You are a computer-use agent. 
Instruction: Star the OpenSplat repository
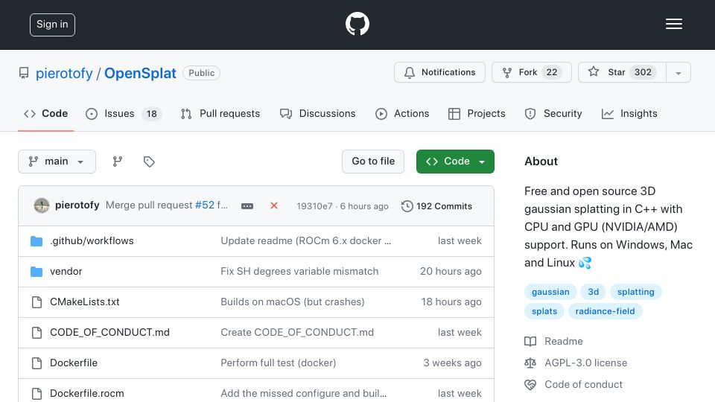point(622,72)
